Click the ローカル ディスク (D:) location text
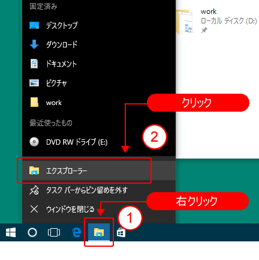The image size is (259, 260). [228, 21]
